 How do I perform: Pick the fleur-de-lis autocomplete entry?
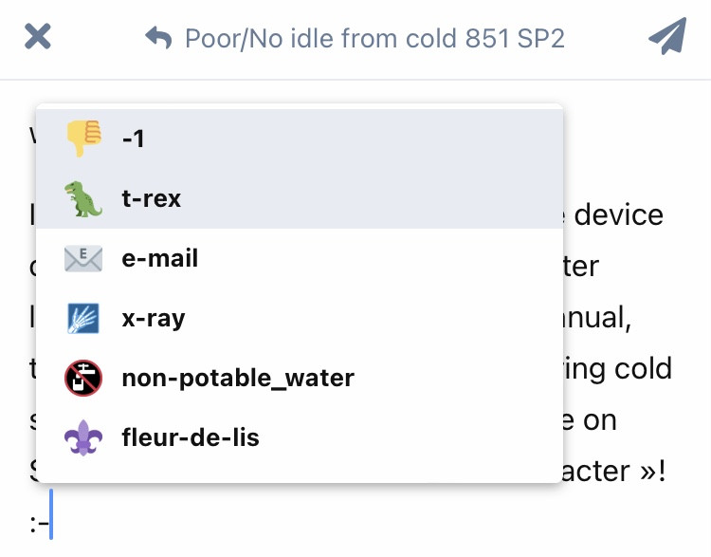pos(300,437)
